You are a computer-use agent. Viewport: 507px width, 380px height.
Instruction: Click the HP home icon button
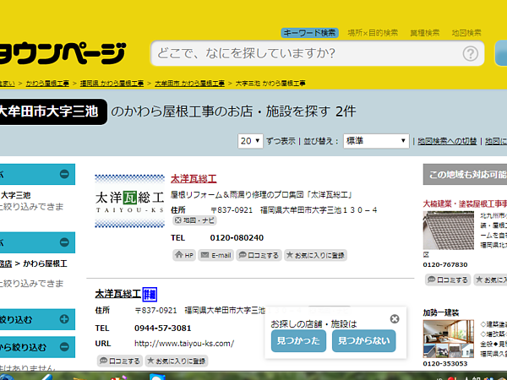click(x=184, y=255)
